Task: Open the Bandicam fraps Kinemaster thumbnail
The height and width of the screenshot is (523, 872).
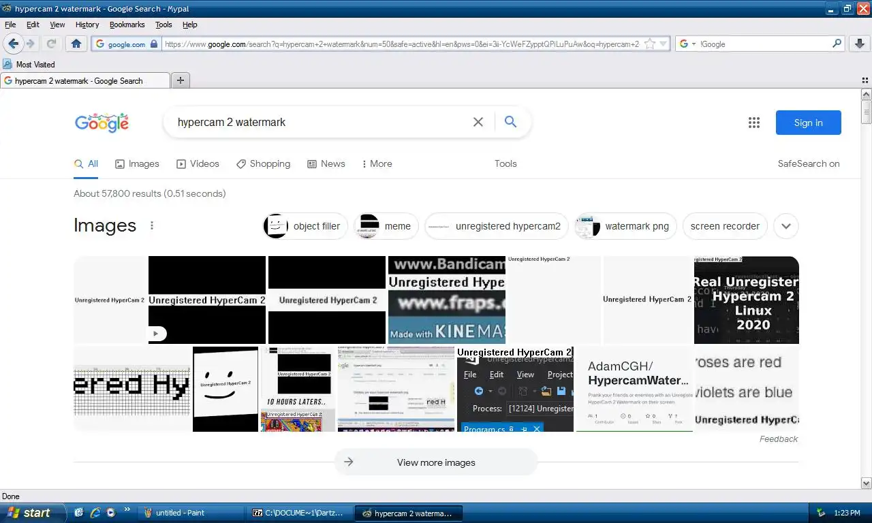Action: 447,300
